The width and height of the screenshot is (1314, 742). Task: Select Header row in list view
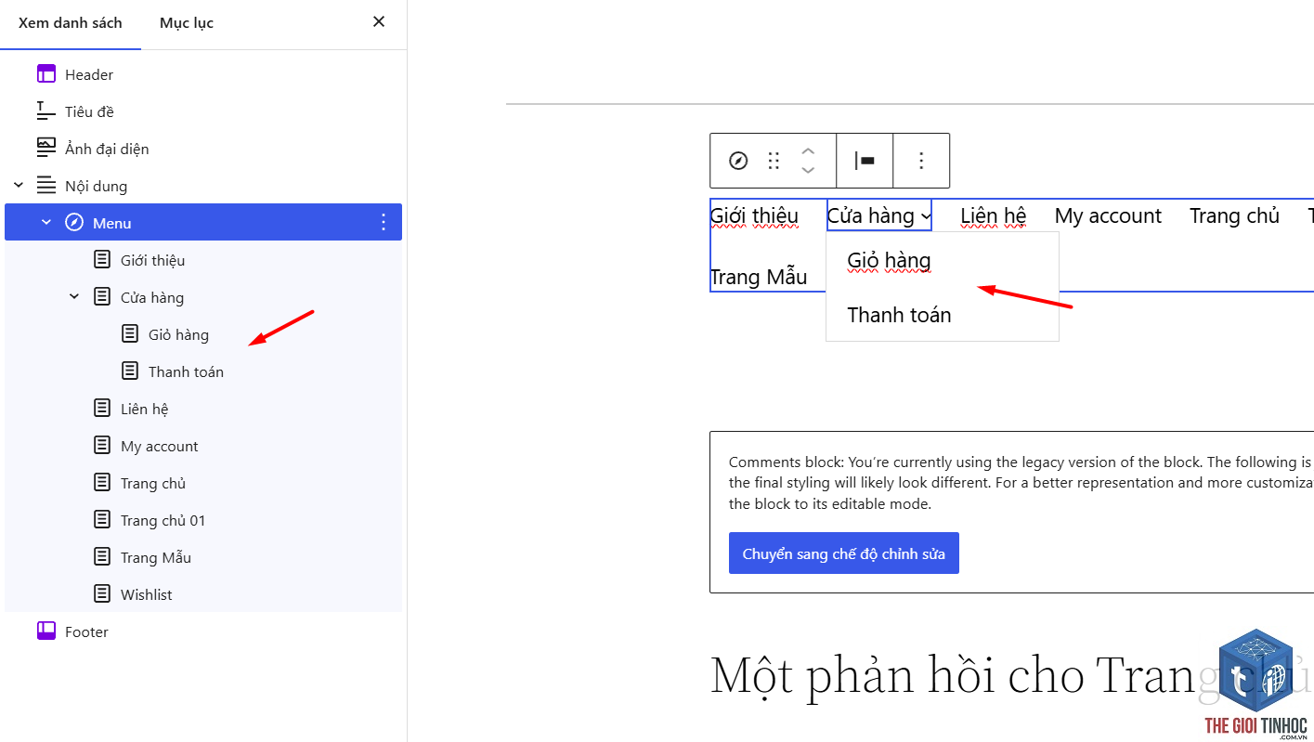pyautogui.click(x=203, y=74)
